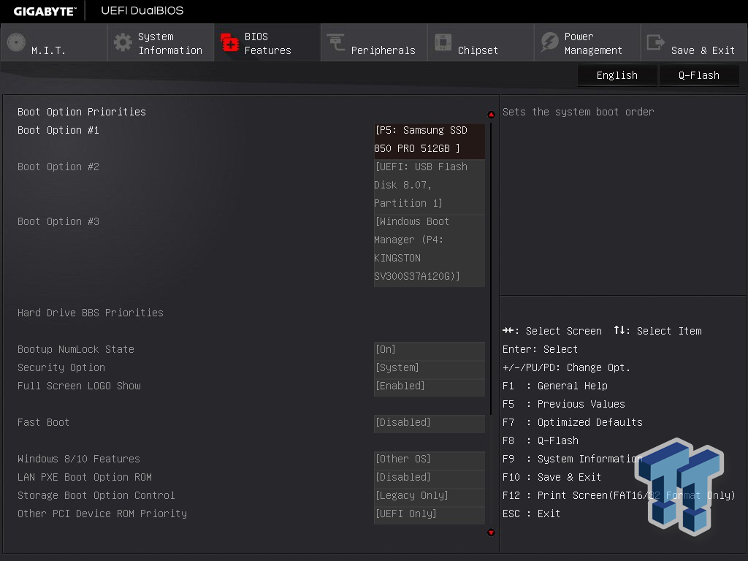Select the BIOS Features tab

(267, 42)
